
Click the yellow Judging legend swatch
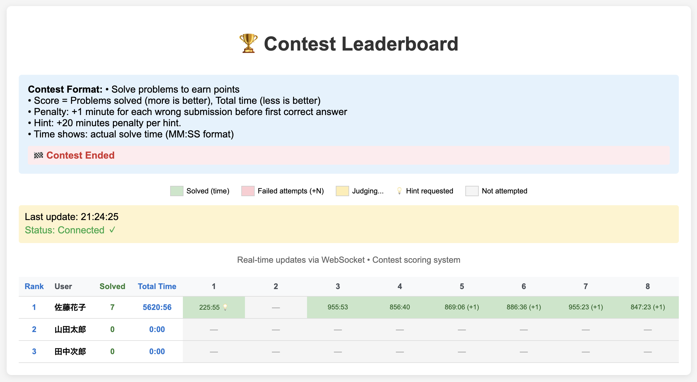tap(342, 191)
